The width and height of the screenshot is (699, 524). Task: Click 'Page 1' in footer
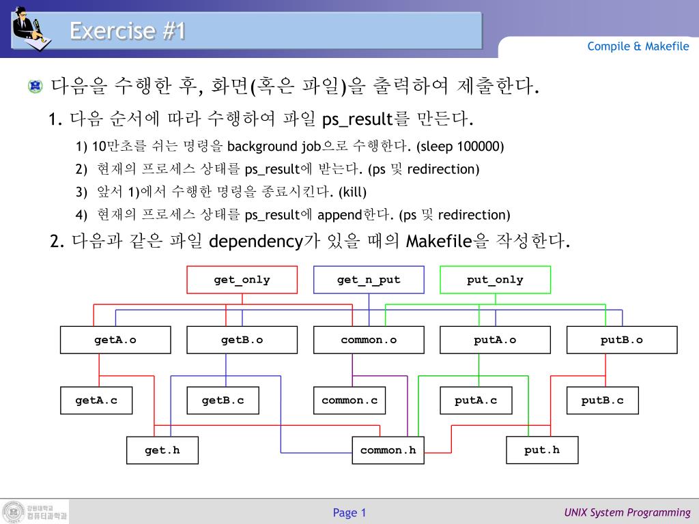click(x=349, y=513)
